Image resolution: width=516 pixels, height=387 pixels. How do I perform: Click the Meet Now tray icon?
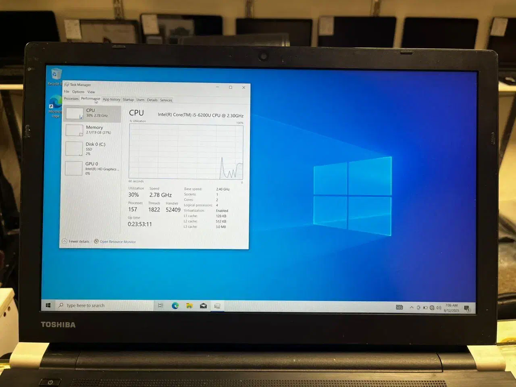click(418, 308)
